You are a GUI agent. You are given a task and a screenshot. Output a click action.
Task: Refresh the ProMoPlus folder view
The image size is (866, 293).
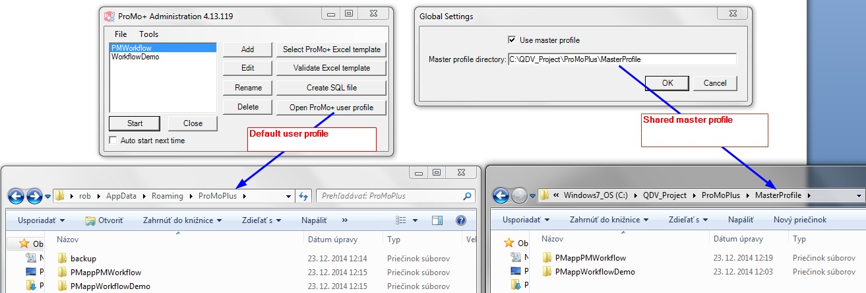(x=303, y=196)
